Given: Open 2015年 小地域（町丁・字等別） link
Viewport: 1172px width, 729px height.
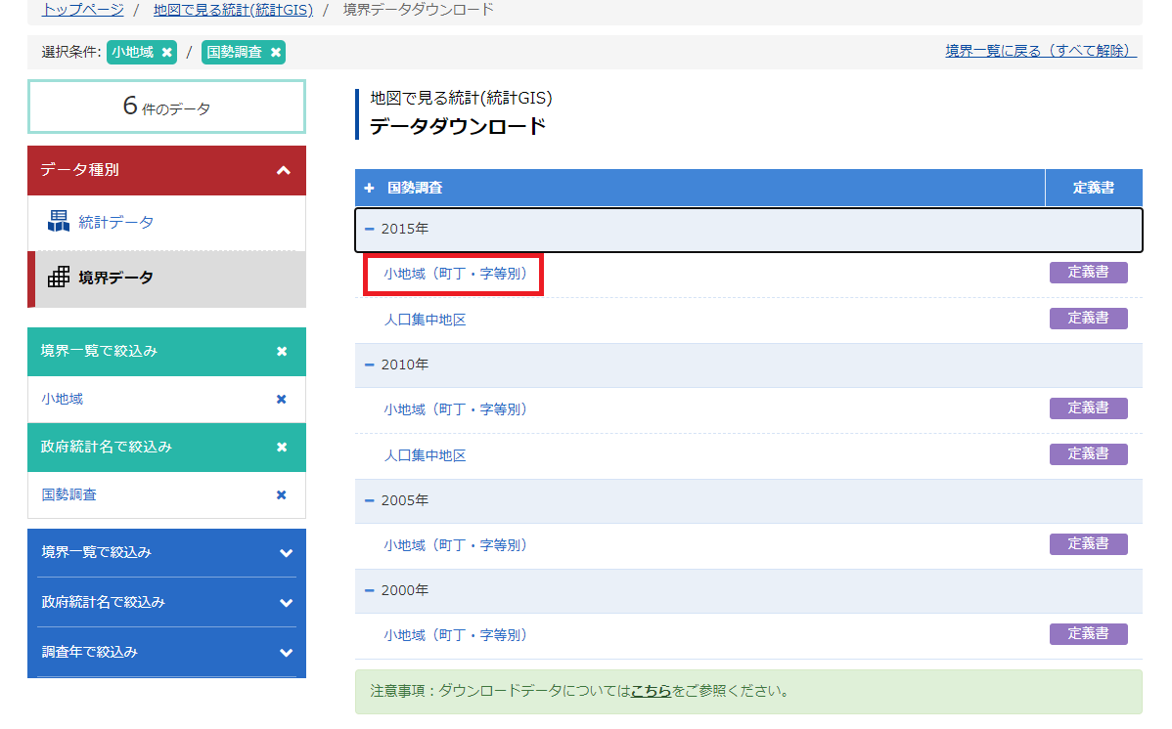Looking at the screenshot, I should click(455, 275).
